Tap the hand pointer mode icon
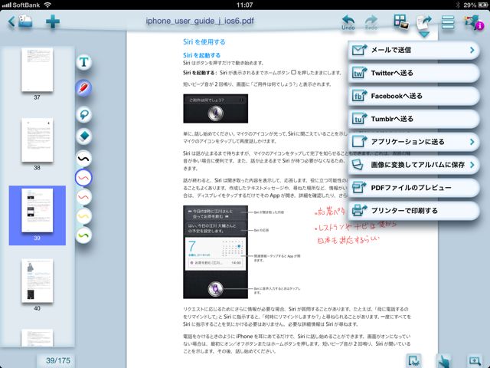Screen dimensions: 490x368 (x=444, y=361)
